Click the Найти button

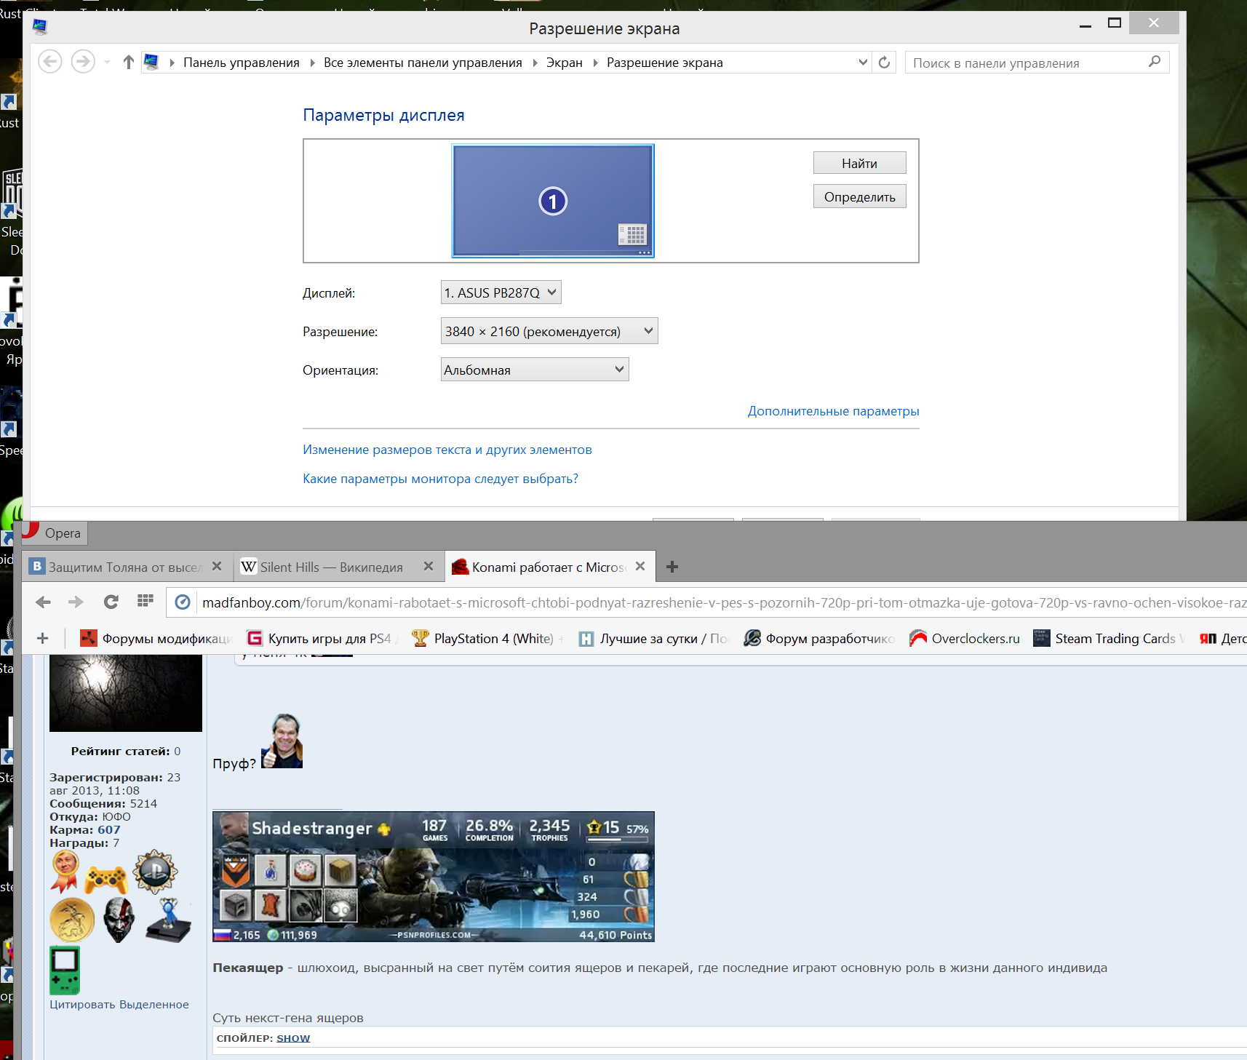tap(859, 163)
